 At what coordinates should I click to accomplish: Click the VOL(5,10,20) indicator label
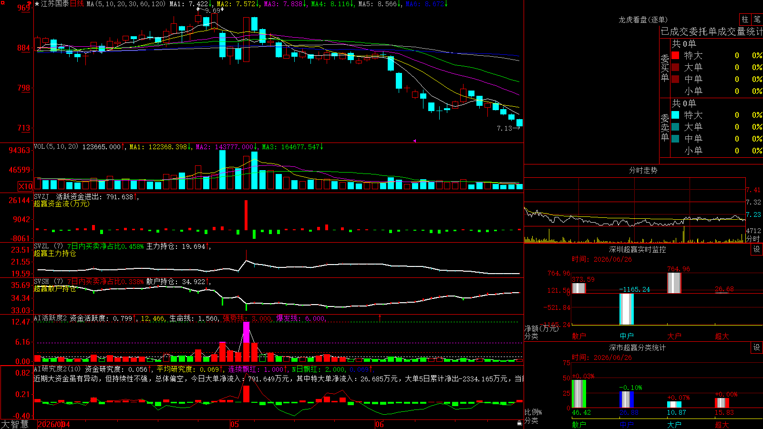point(56,147)
